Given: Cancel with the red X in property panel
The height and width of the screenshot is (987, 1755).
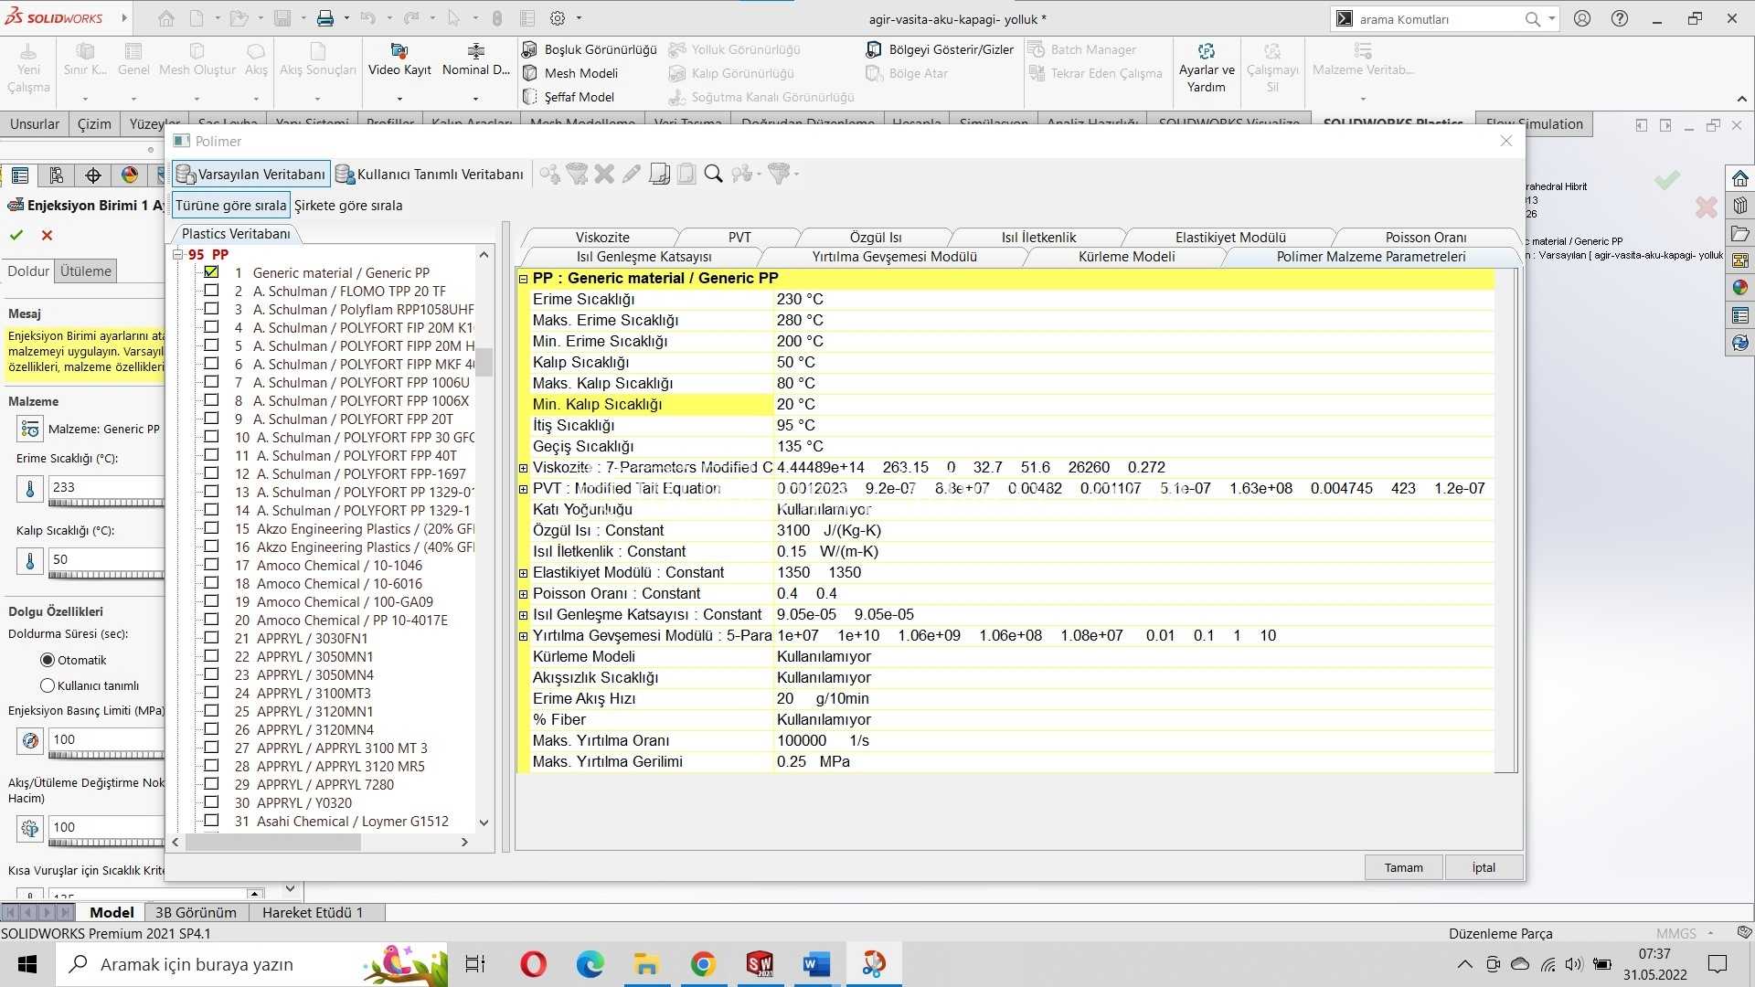Looking at the screenshot, I should 47,235.
